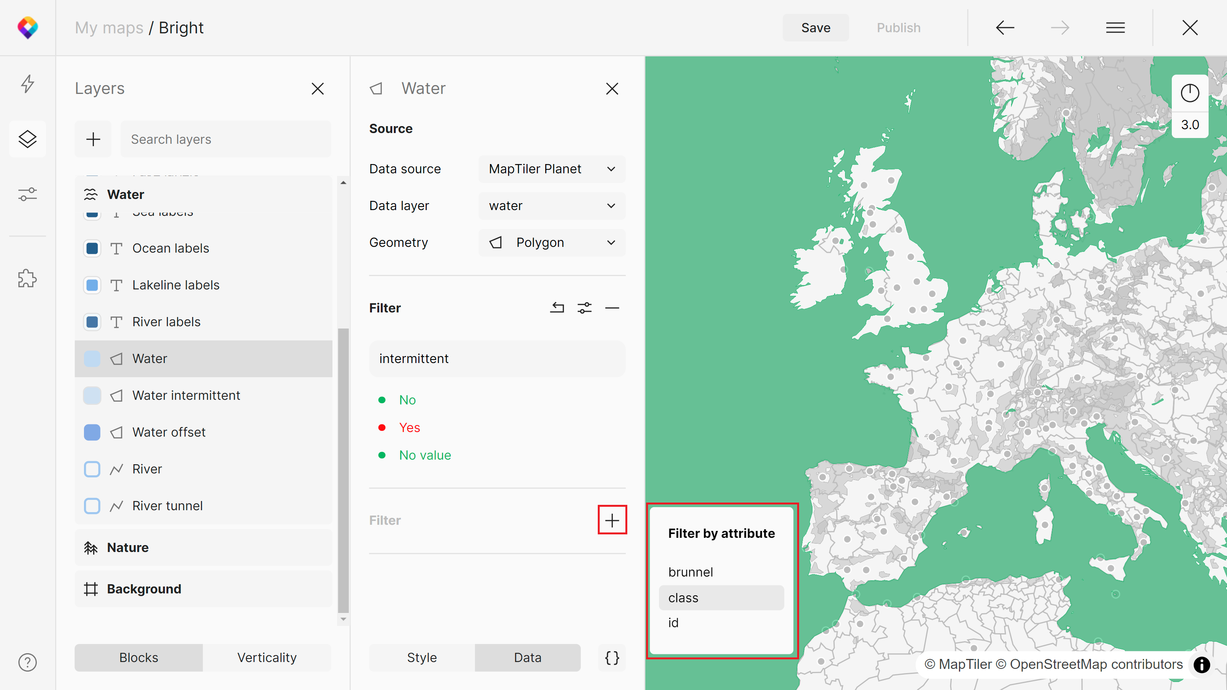Click the Water offset color swatch
The height and width of the screenshot is (690, 1227).
pyautogui.click(x=92, y=432)
